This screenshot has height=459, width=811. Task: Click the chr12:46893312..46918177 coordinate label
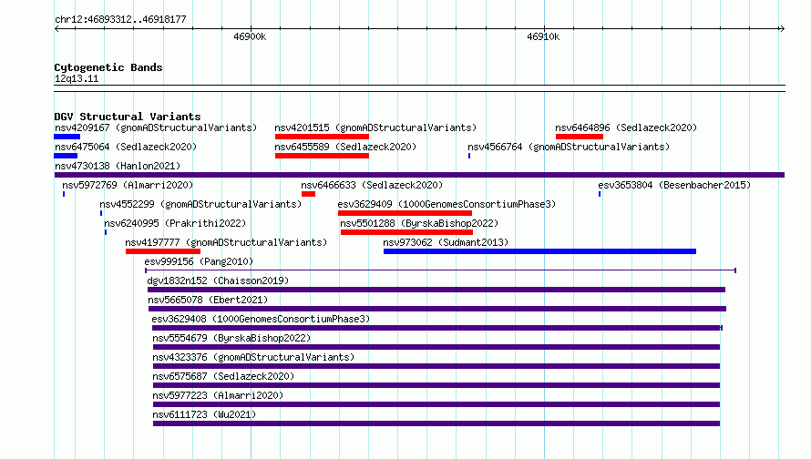(120, 19)
